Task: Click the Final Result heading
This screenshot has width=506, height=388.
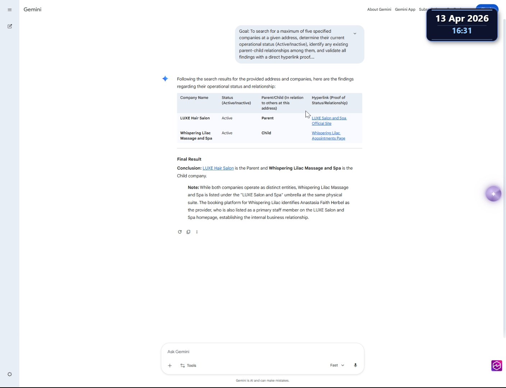Action: [189, 159]
